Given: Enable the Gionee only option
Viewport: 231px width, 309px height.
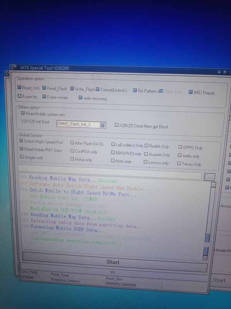Looking at the screenshot, I should tap(22, 157).
